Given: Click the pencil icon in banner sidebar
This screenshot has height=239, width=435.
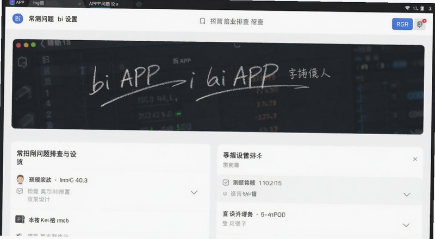Looking at the screenshot, I should [x=23, y=92].
